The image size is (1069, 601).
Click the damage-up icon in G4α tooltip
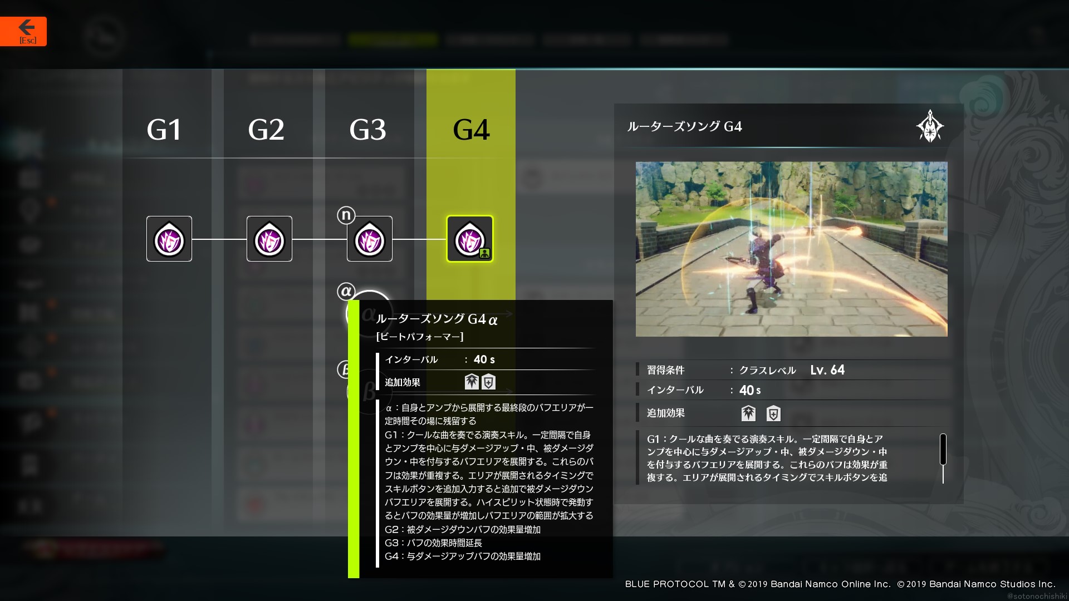pos(472,382)
